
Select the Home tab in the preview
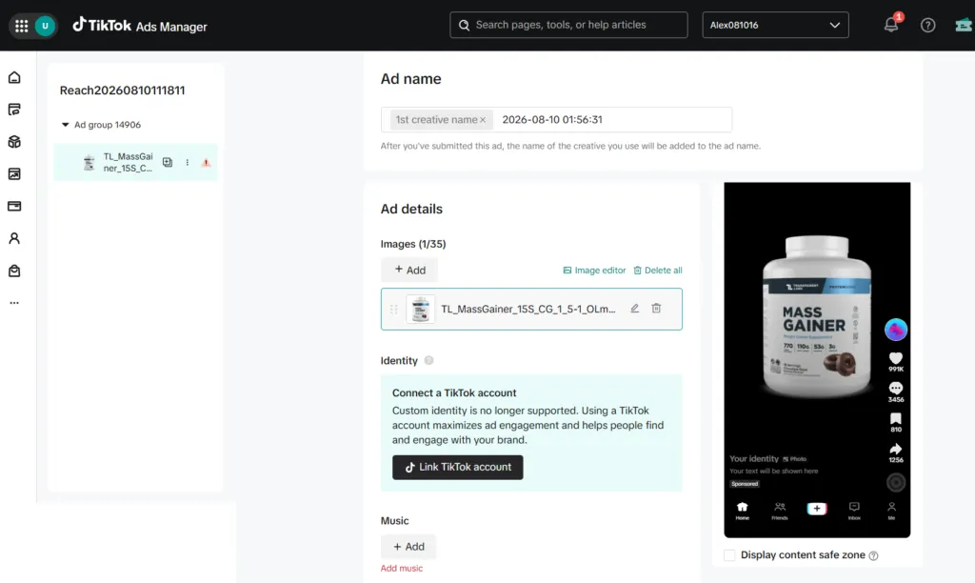point(743,511)
